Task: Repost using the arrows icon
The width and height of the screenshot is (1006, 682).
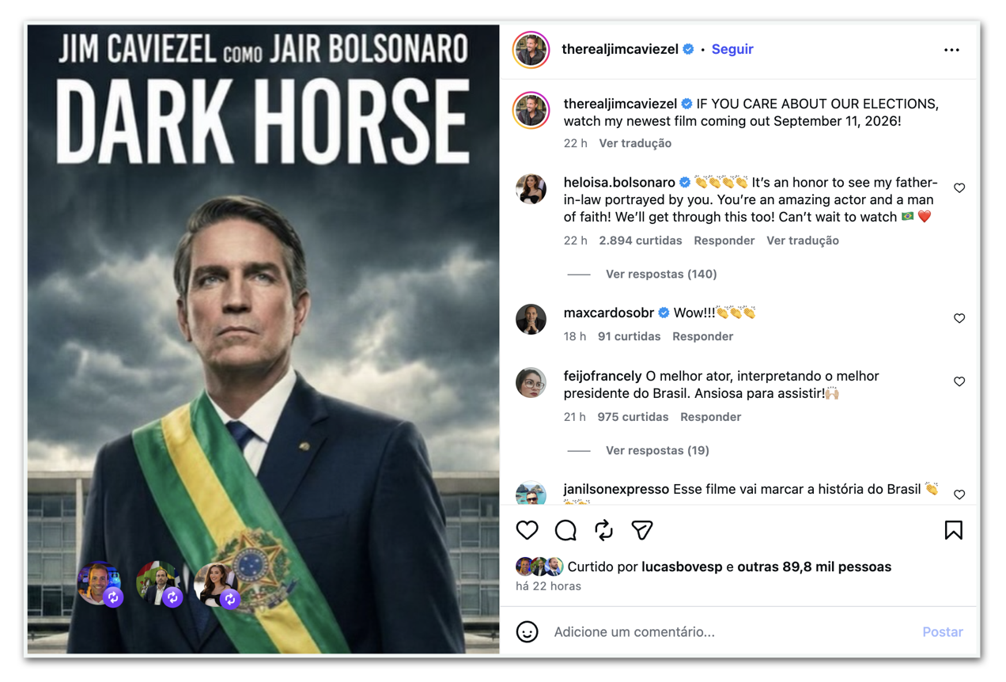Action: pyautogui.click(x=604, y=530)
